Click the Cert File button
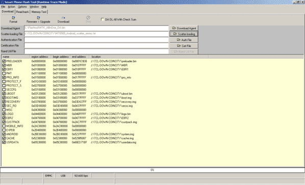The width and height of the screenshot is (305, 185). click(184, 46)
